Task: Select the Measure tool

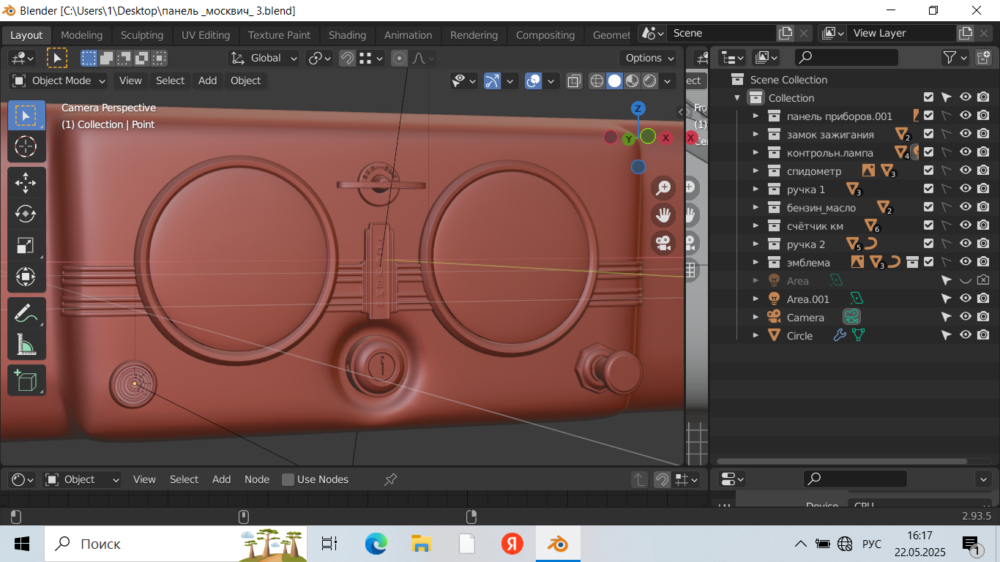Action: pyautogui.click(x=26, y=344)
